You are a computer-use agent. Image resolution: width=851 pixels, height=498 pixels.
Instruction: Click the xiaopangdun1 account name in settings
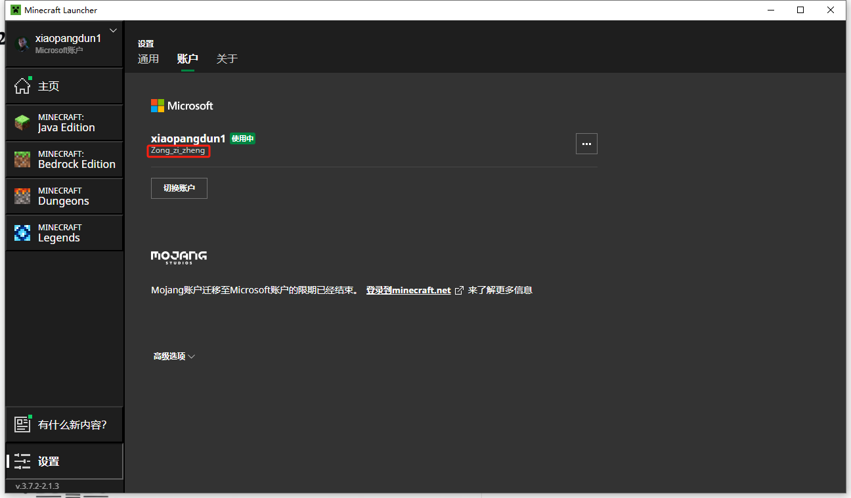pos(188,138)
